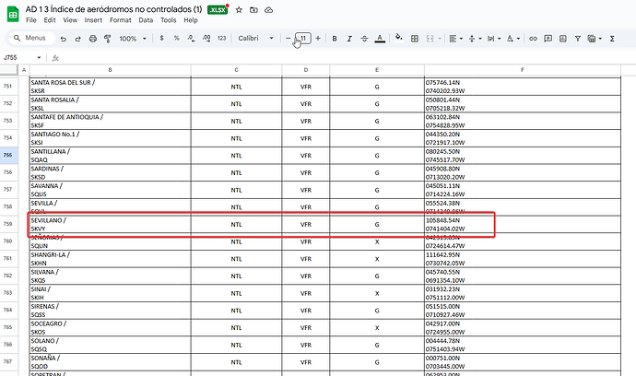Open more number formats (123)
Image resolution: width=636 pixels, height=376 pixels.
[x=221, y=38]
